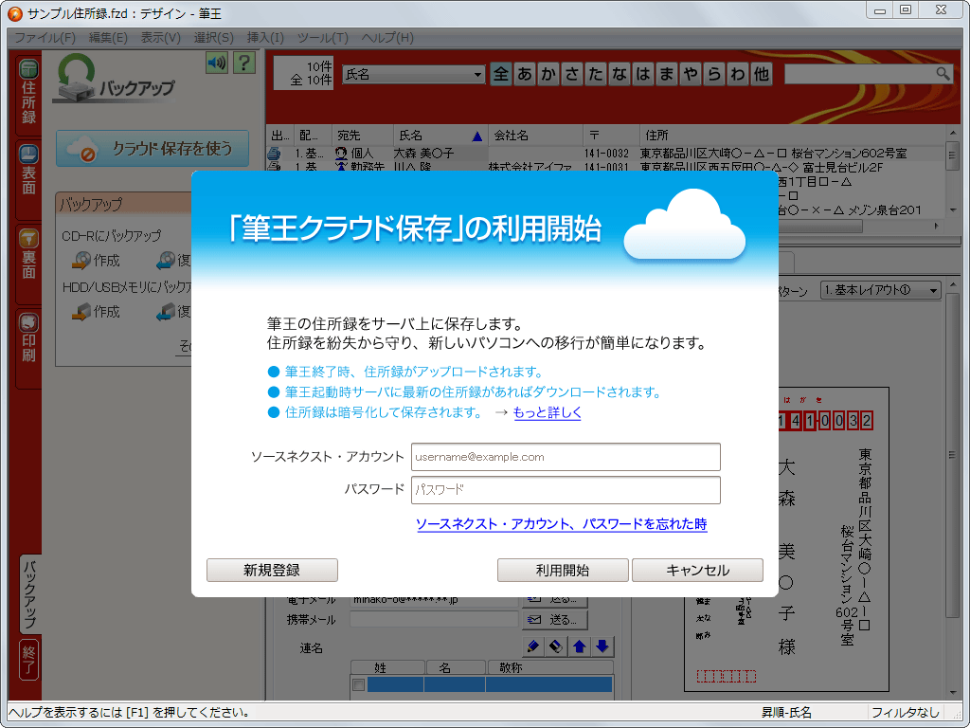This screenshot has height=728, width=970.
Task: Click the 連名 eraser icon
Action: point(556,646)
